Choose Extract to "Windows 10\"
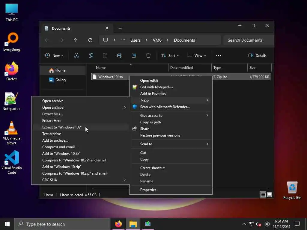The width and height of the screenshot is (307, 230). pos(80,127)
